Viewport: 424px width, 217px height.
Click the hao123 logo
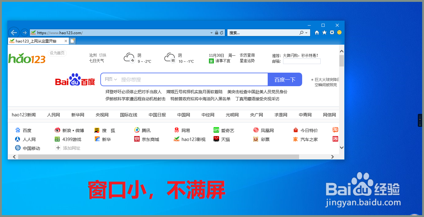(x=27, y=58)
